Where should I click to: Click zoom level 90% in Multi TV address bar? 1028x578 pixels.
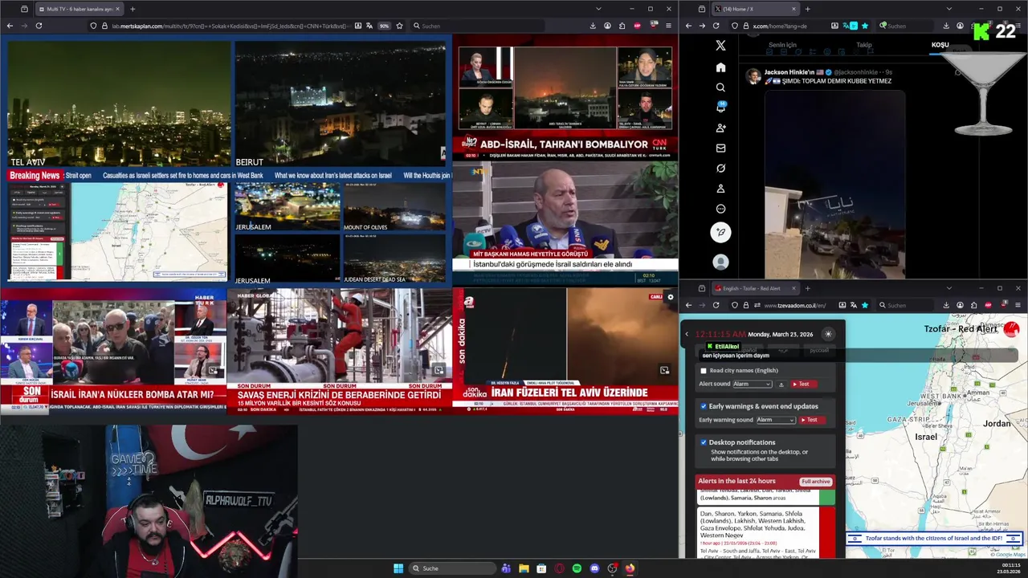click(x=384, y=26)
